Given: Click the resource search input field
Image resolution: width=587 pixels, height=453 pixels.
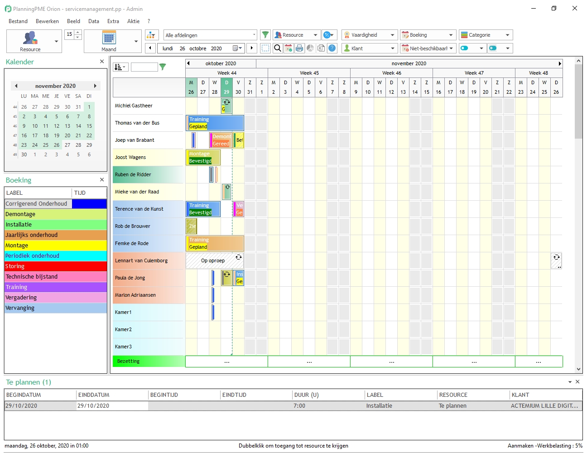Looking at the screenshot, I should tap(144, 67).
